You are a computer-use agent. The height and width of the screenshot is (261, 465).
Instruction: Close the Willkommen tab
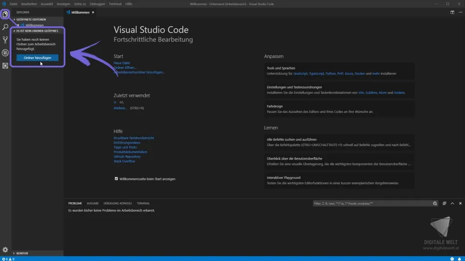pos(93,12)
